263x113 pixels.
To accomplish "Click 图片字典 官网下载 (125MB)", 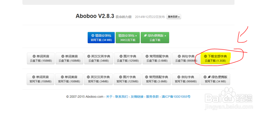I will point(127,79).
